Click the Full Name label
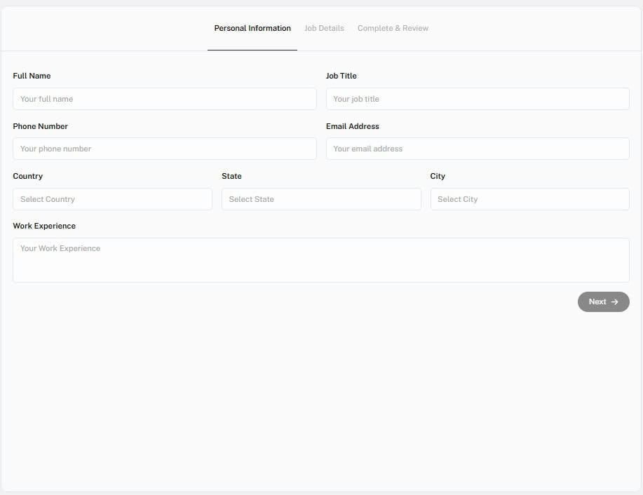 (x=32, y=76)
